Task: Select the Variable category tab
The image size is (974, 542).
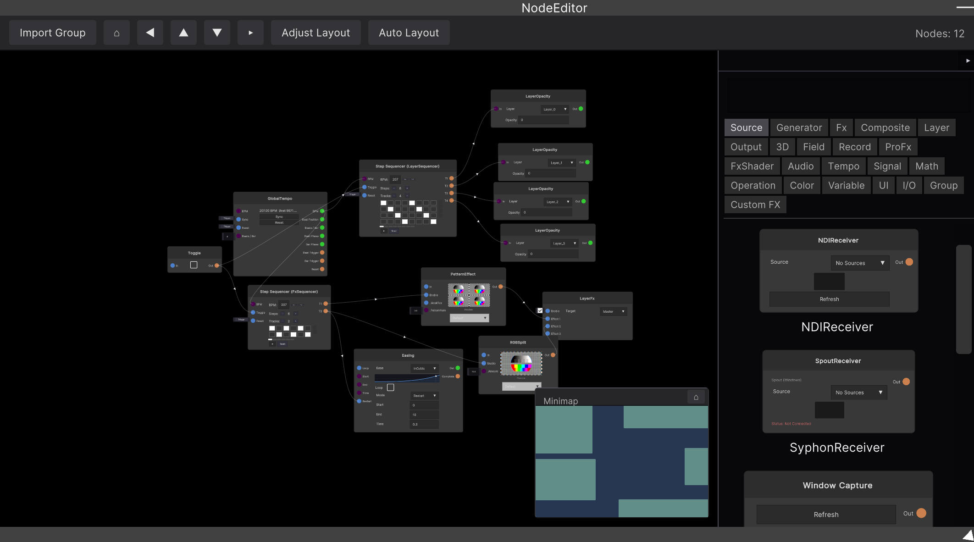Action: (847, 185)
